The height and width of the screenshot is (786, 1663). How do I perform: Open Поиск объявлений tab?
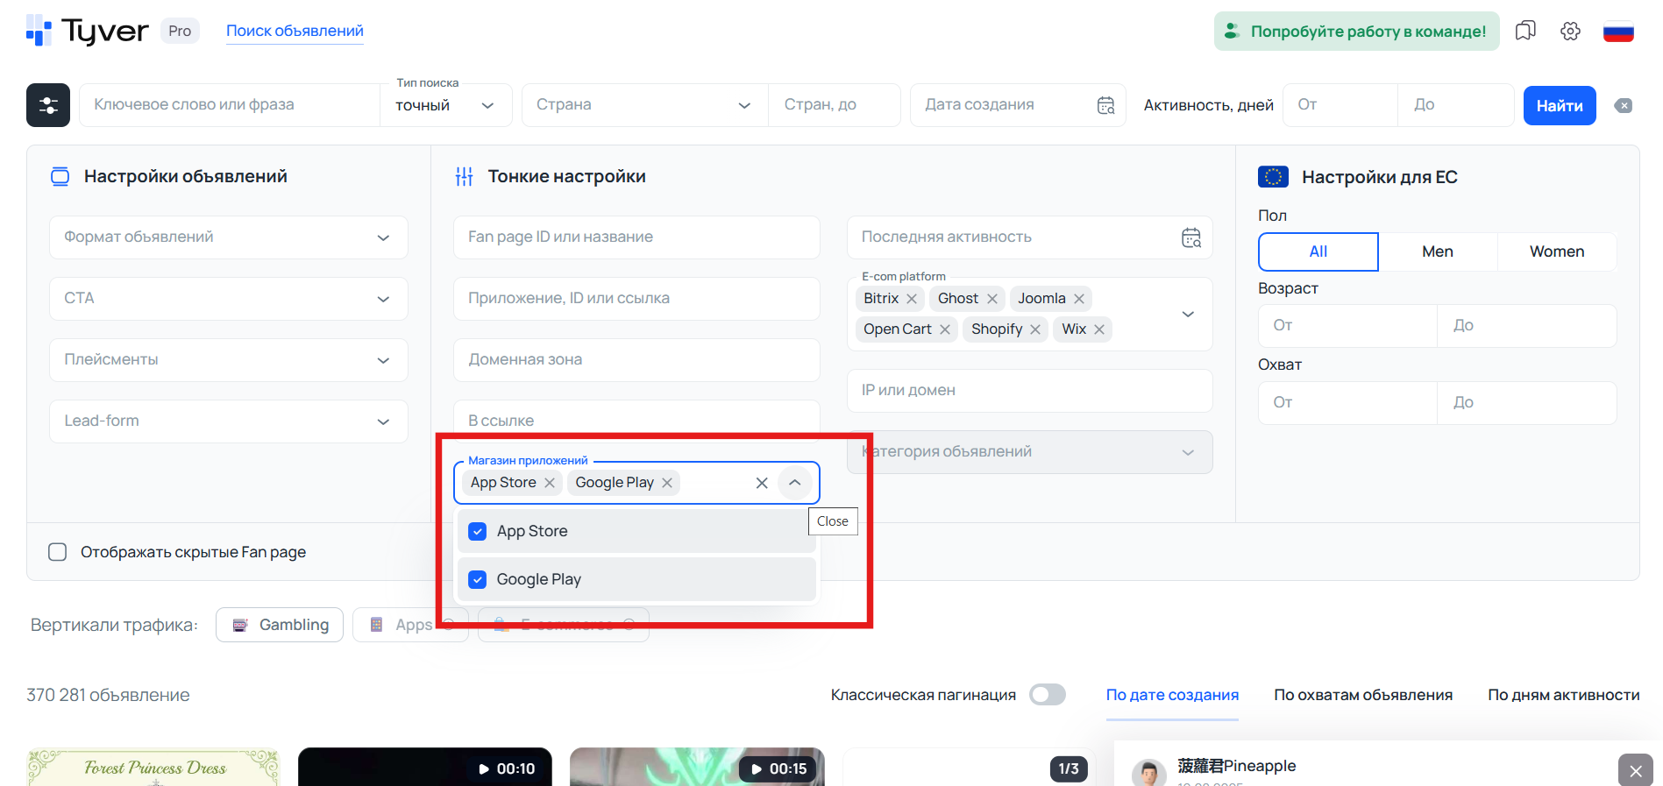point(295,31)
